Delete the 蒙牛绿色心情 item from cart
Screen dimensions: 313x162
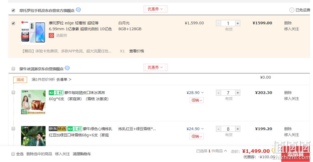288,129
